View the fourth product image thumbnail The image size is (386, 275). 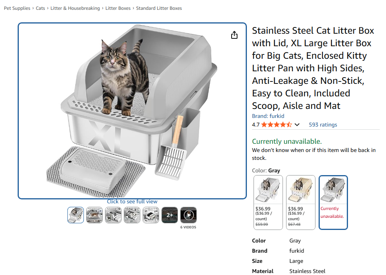[x=132, y=215]
